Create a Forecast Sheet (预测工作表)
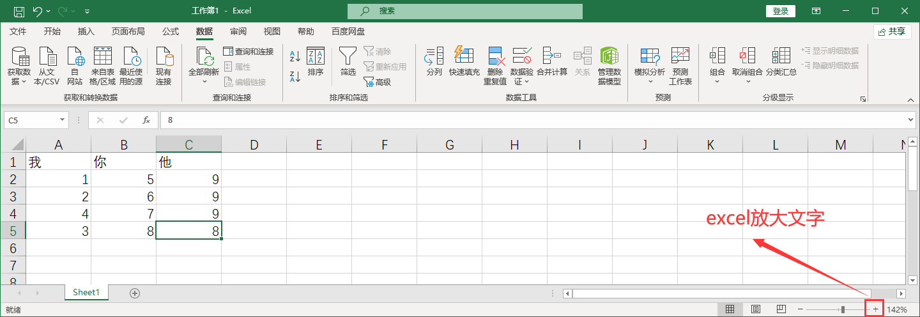Screen dimensions: 920x317 (680, 66)
